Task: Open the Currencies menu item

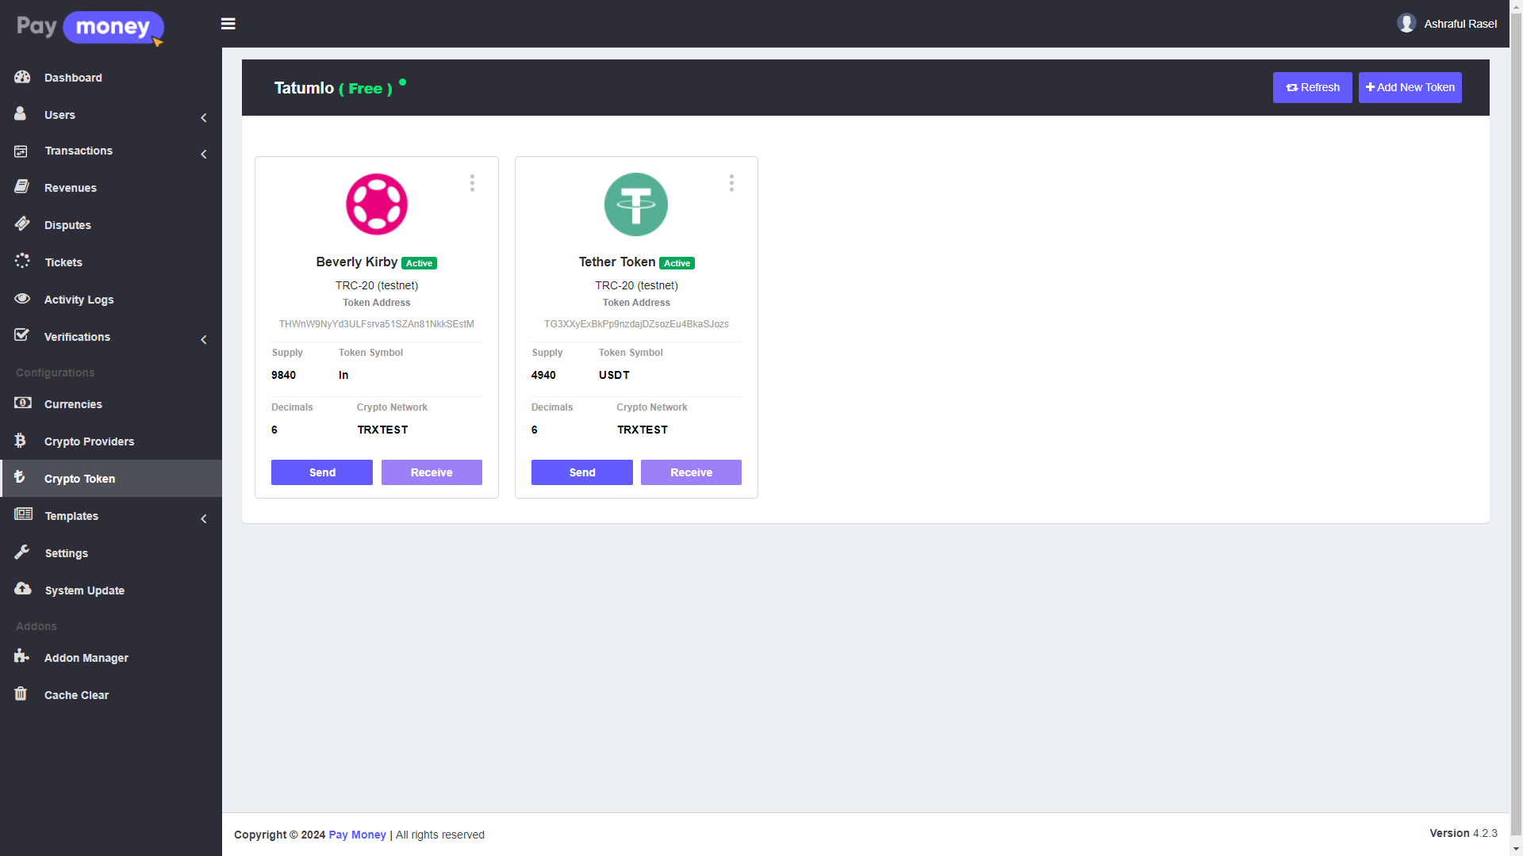Action: 73,404
